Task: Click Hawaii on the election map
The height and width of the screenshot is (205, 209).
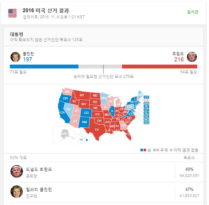Action: click(x=82, y=139)
